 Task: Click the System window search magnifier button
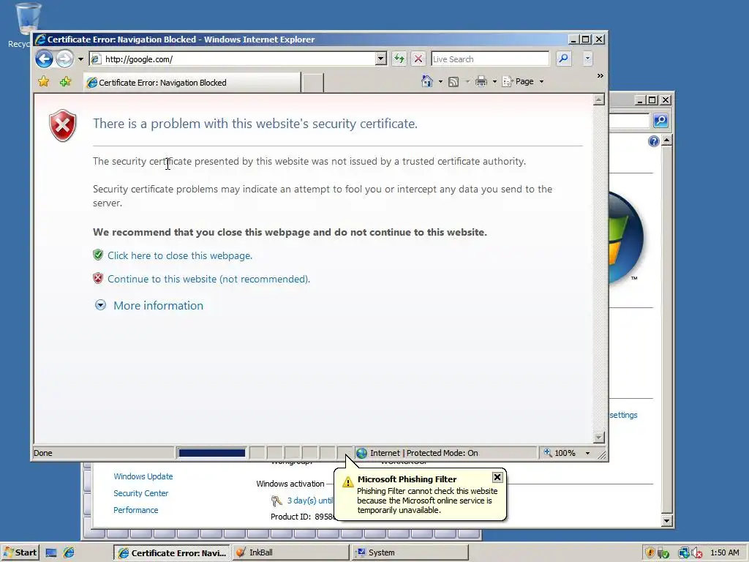click(x=660, y=121)
